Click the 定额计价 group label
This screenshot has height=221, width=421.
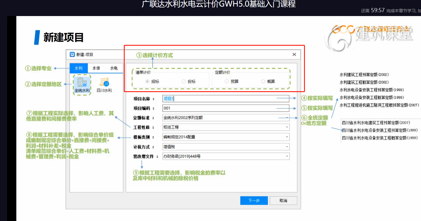pyautogui.click(x=222, y=72)
